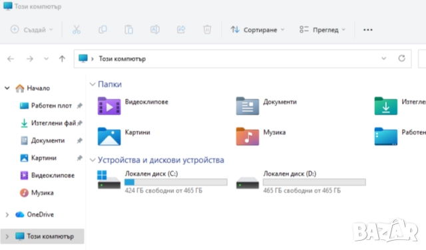Open the Преглед view dropdown
The height and width of the screenshot is (250, 426).
tap(322, 29)
